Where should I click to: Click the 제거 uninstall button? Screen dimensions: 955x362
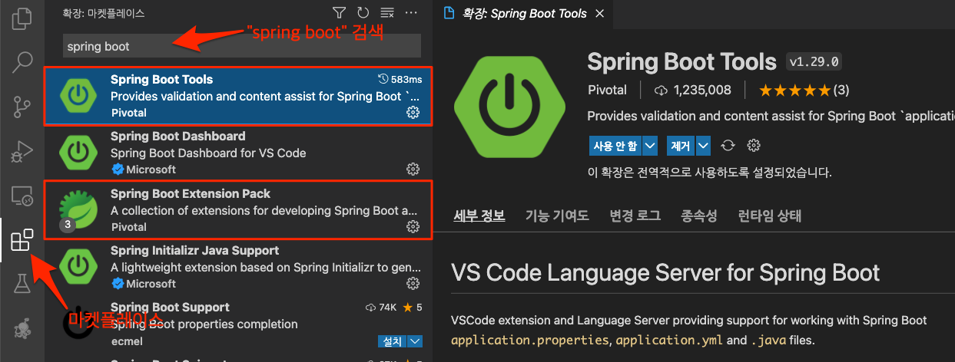point(681,146)
